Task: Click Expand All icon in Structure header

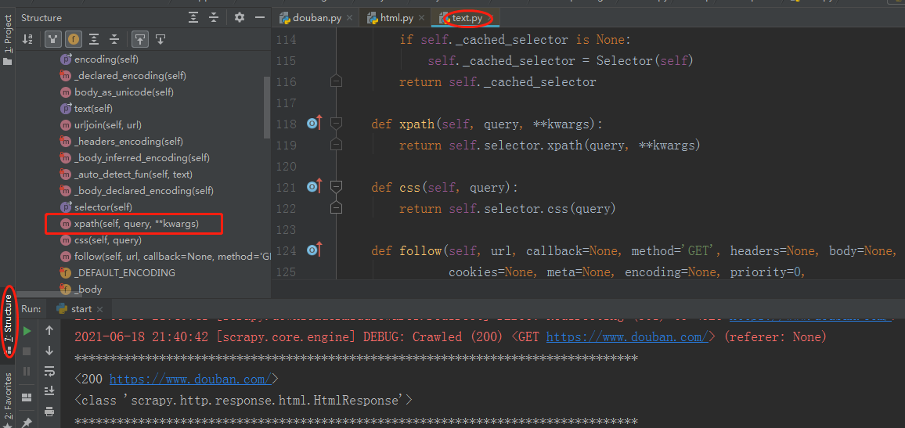Action: [194, 18]
